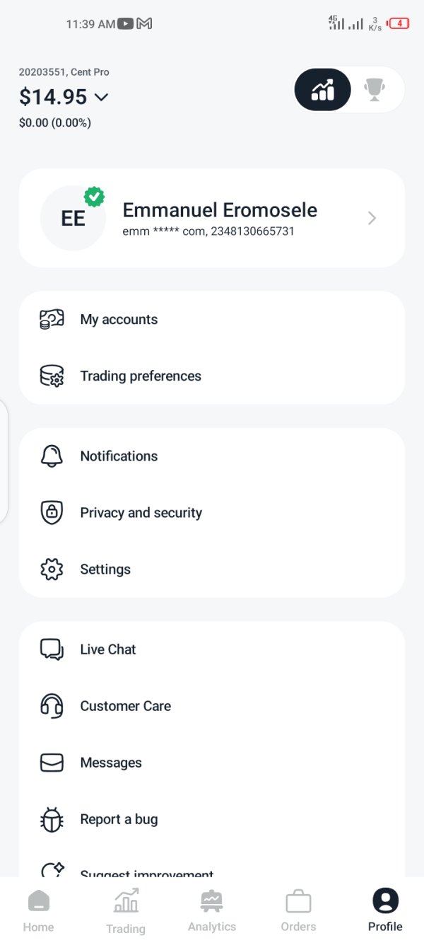Tap the Customer Care headset icon
Screen dimensions: 424x943
pos(52,706)
